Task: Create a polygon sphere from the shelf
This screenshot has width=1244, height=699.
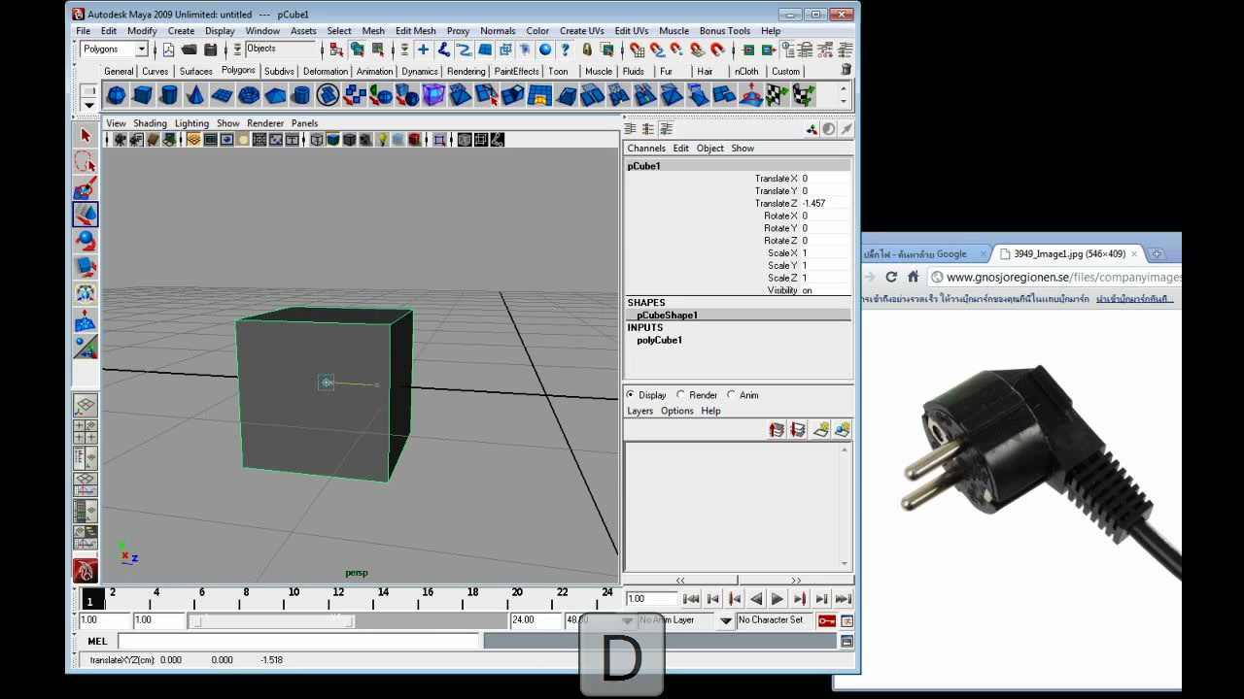Action: 116,95
